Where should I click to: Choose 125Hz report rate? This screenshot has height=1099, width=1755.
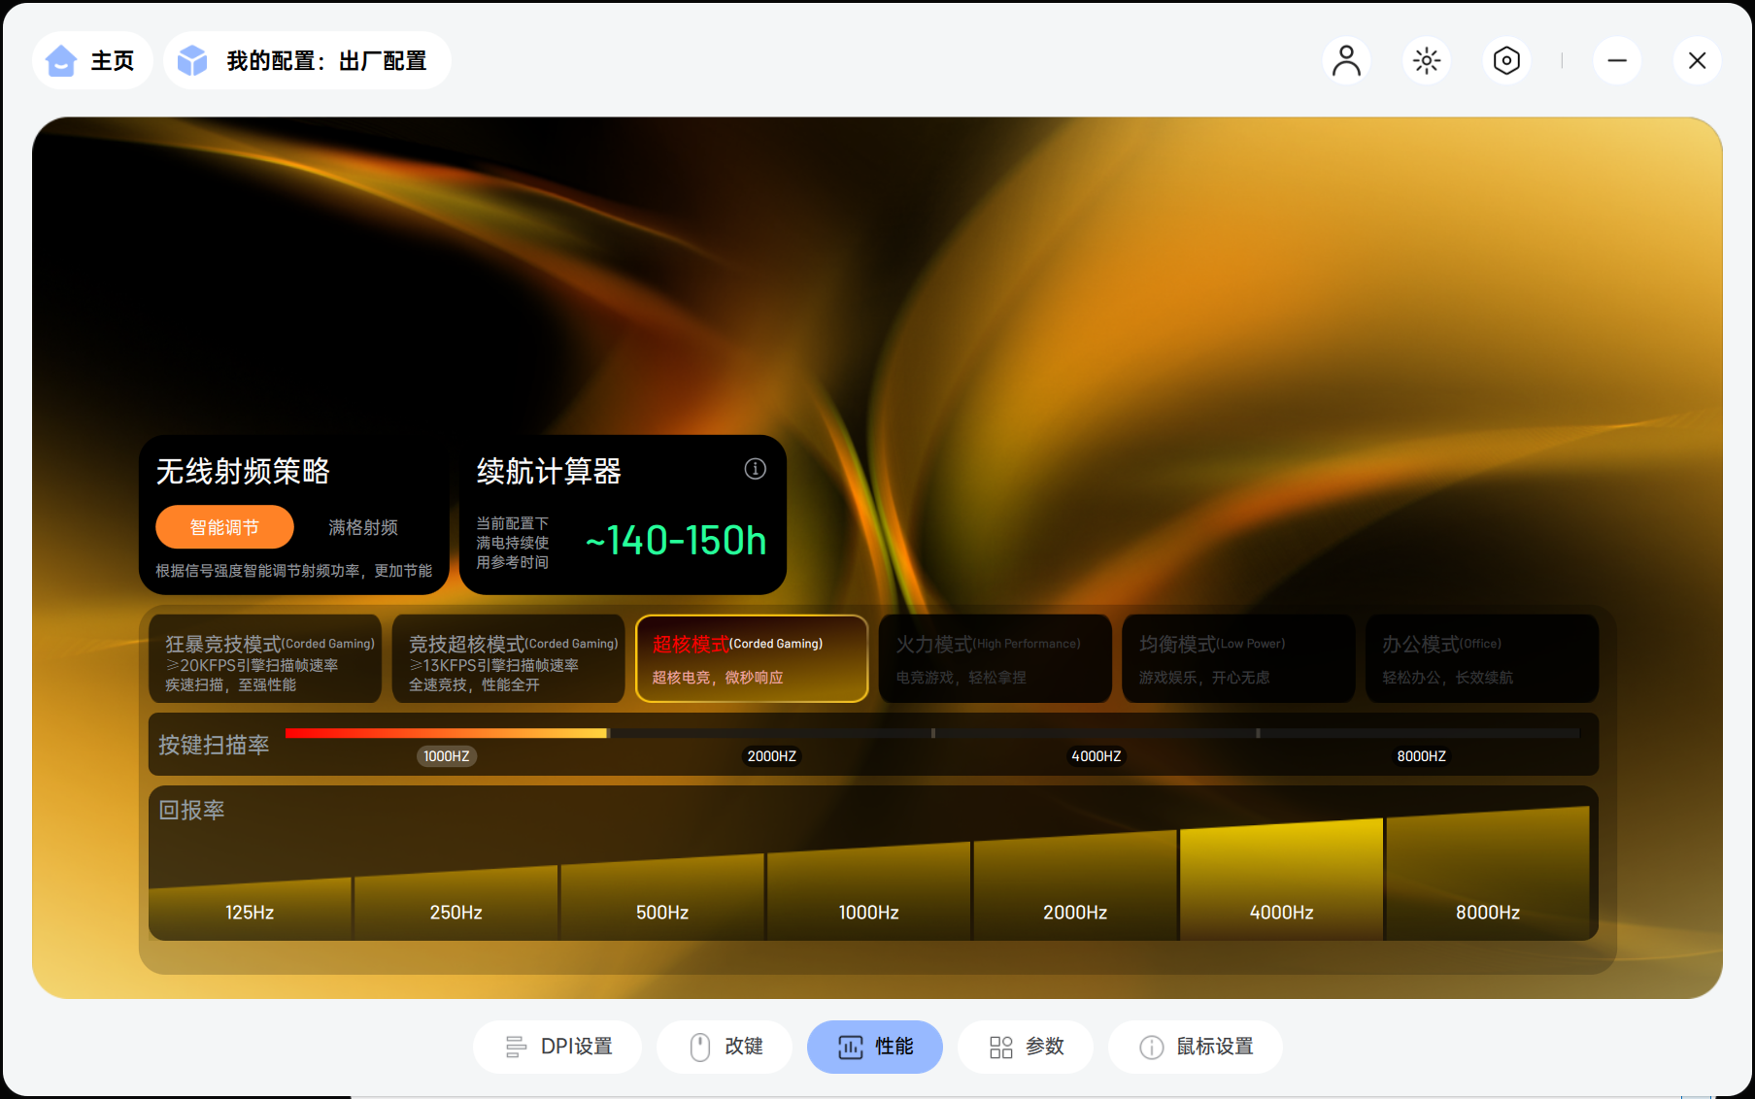coord(250,908)
